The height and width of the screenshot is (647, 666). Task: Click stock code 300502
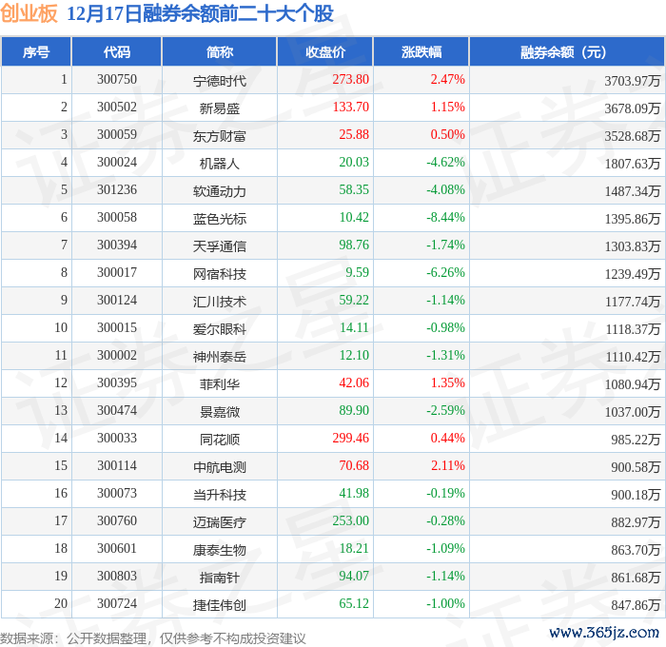click(x=117, y=108)
